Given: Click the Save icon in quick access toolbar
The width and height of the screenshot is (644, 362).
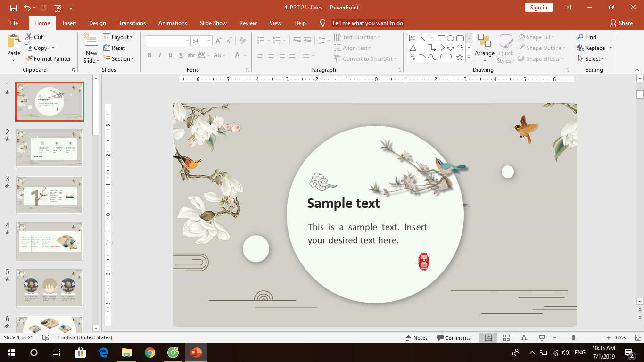Looking at the screenshot, I should (13, 8).
